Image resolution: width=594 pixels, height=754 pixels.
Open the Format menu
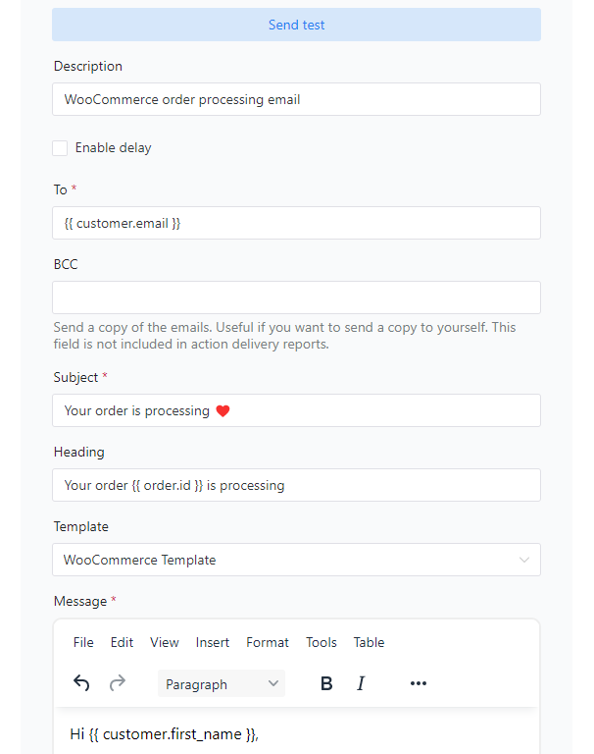tap(268, 642)
